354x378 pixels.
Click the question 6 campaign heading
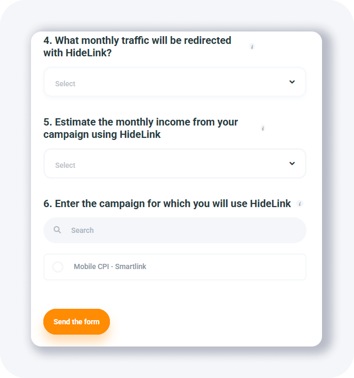[x=167, y=203]
